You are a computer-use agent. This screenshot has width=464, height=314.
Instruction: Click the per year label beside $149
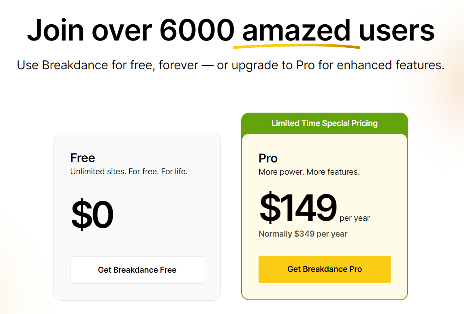(355, 218)
